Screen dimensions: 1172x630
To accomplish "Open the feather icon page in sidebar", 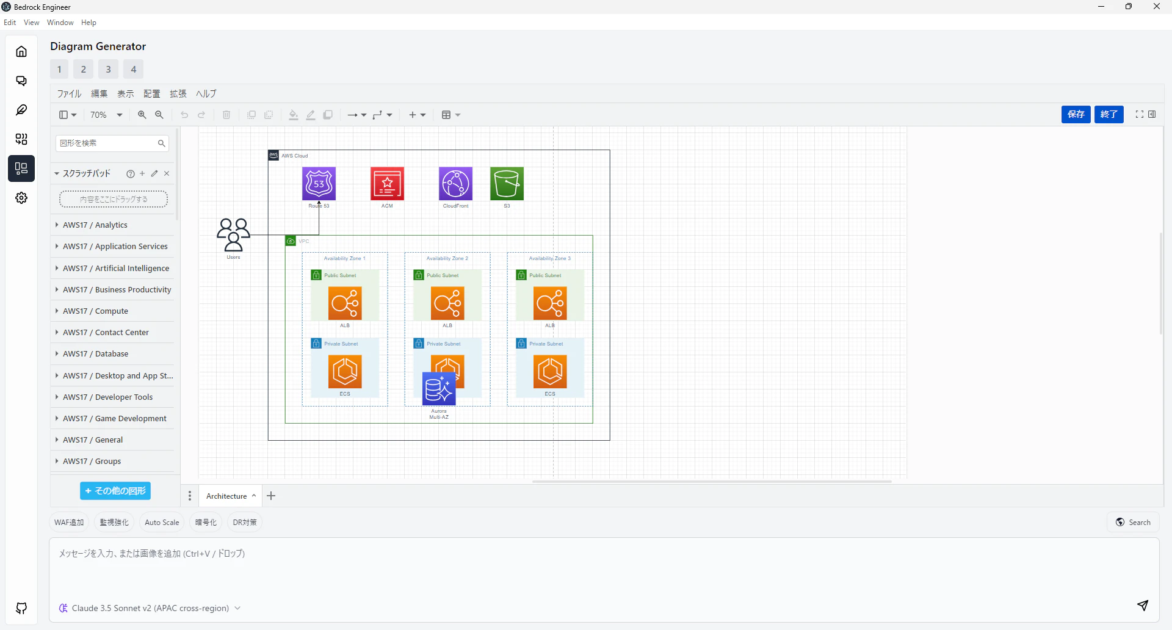I will [x=21, y=110].
